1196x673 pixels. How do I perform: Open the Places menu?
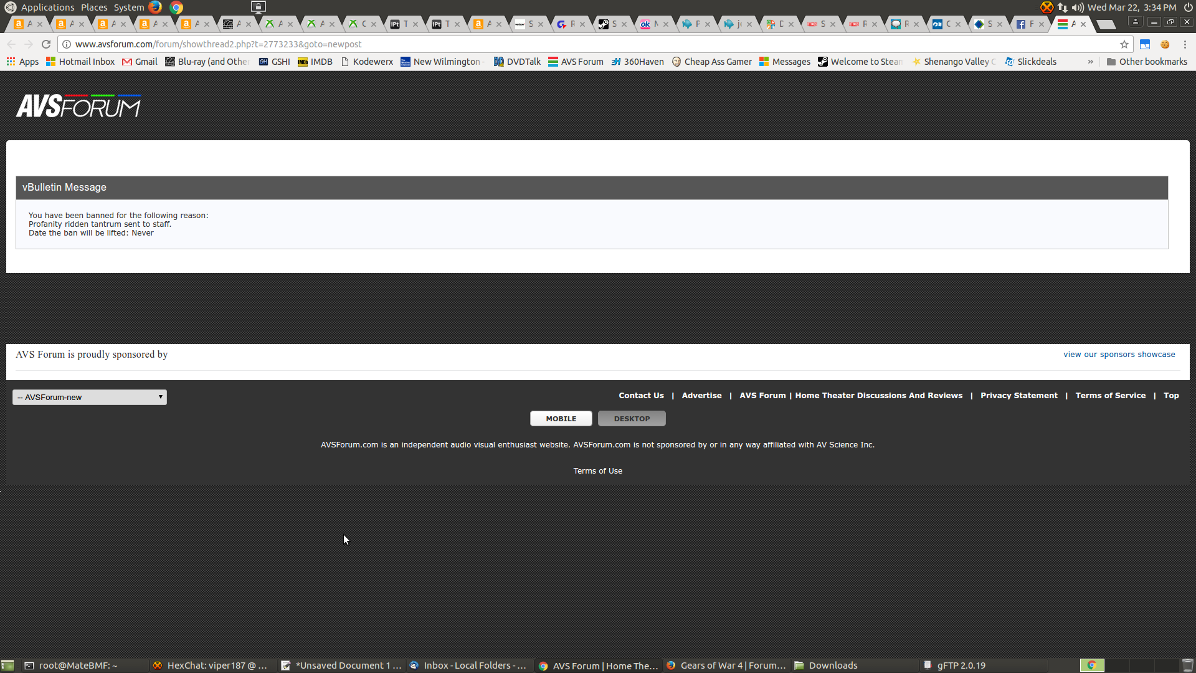pyautogui.click(x=94, y=7)
